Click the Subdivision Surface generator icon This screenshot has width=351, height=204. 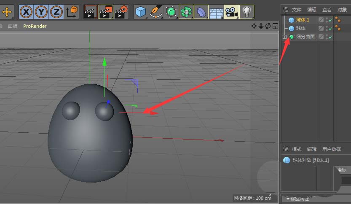pyautogui.click(x=171, y=12)
